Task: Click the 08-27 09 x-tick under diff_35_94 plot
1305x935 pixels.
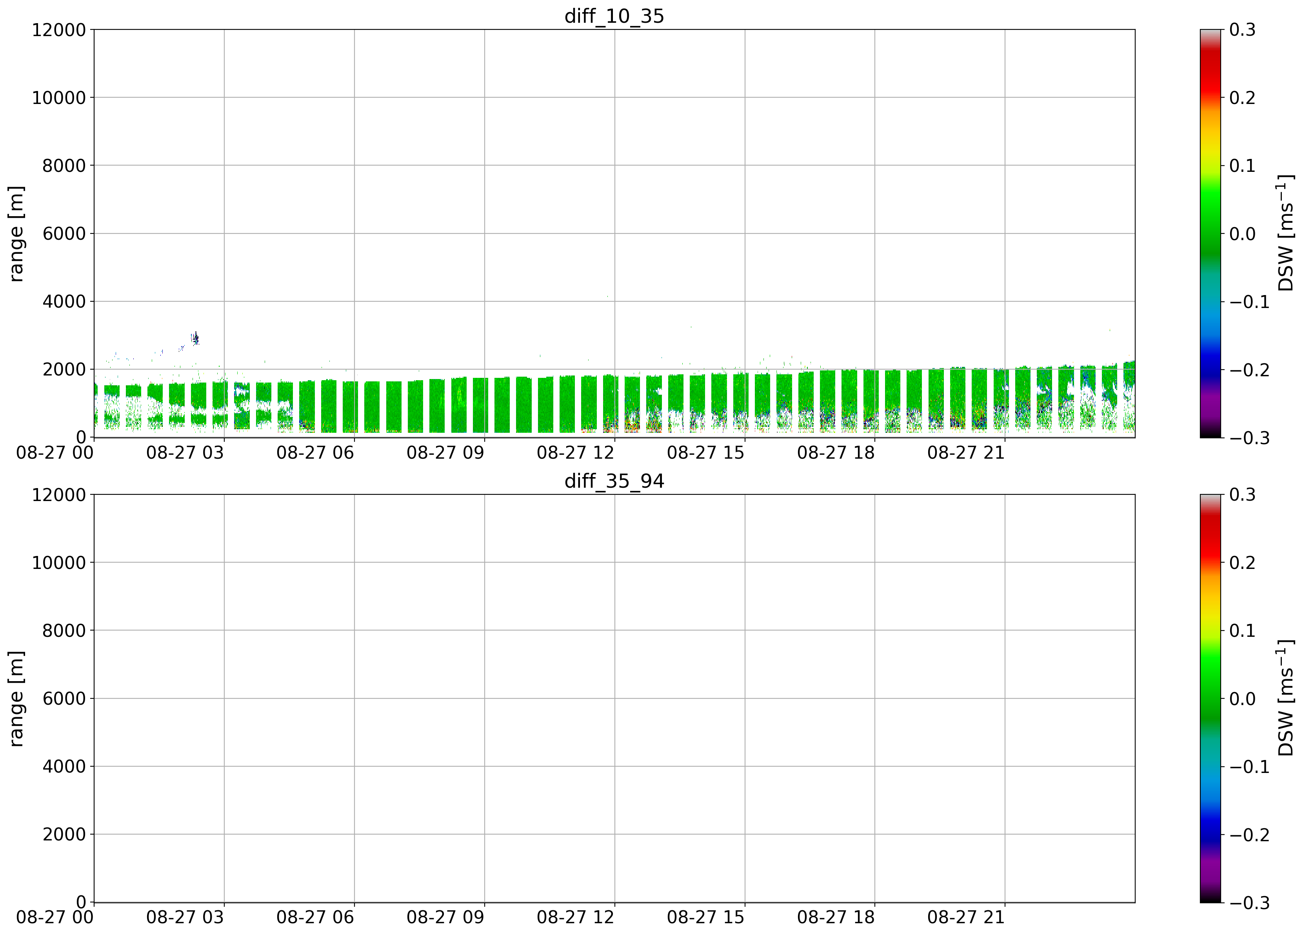Action: 445,918
